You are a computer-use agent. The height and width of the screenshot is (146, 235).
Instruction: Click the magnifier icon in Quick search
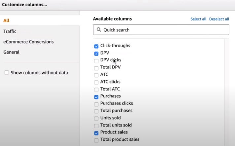(x=99, y=30)
